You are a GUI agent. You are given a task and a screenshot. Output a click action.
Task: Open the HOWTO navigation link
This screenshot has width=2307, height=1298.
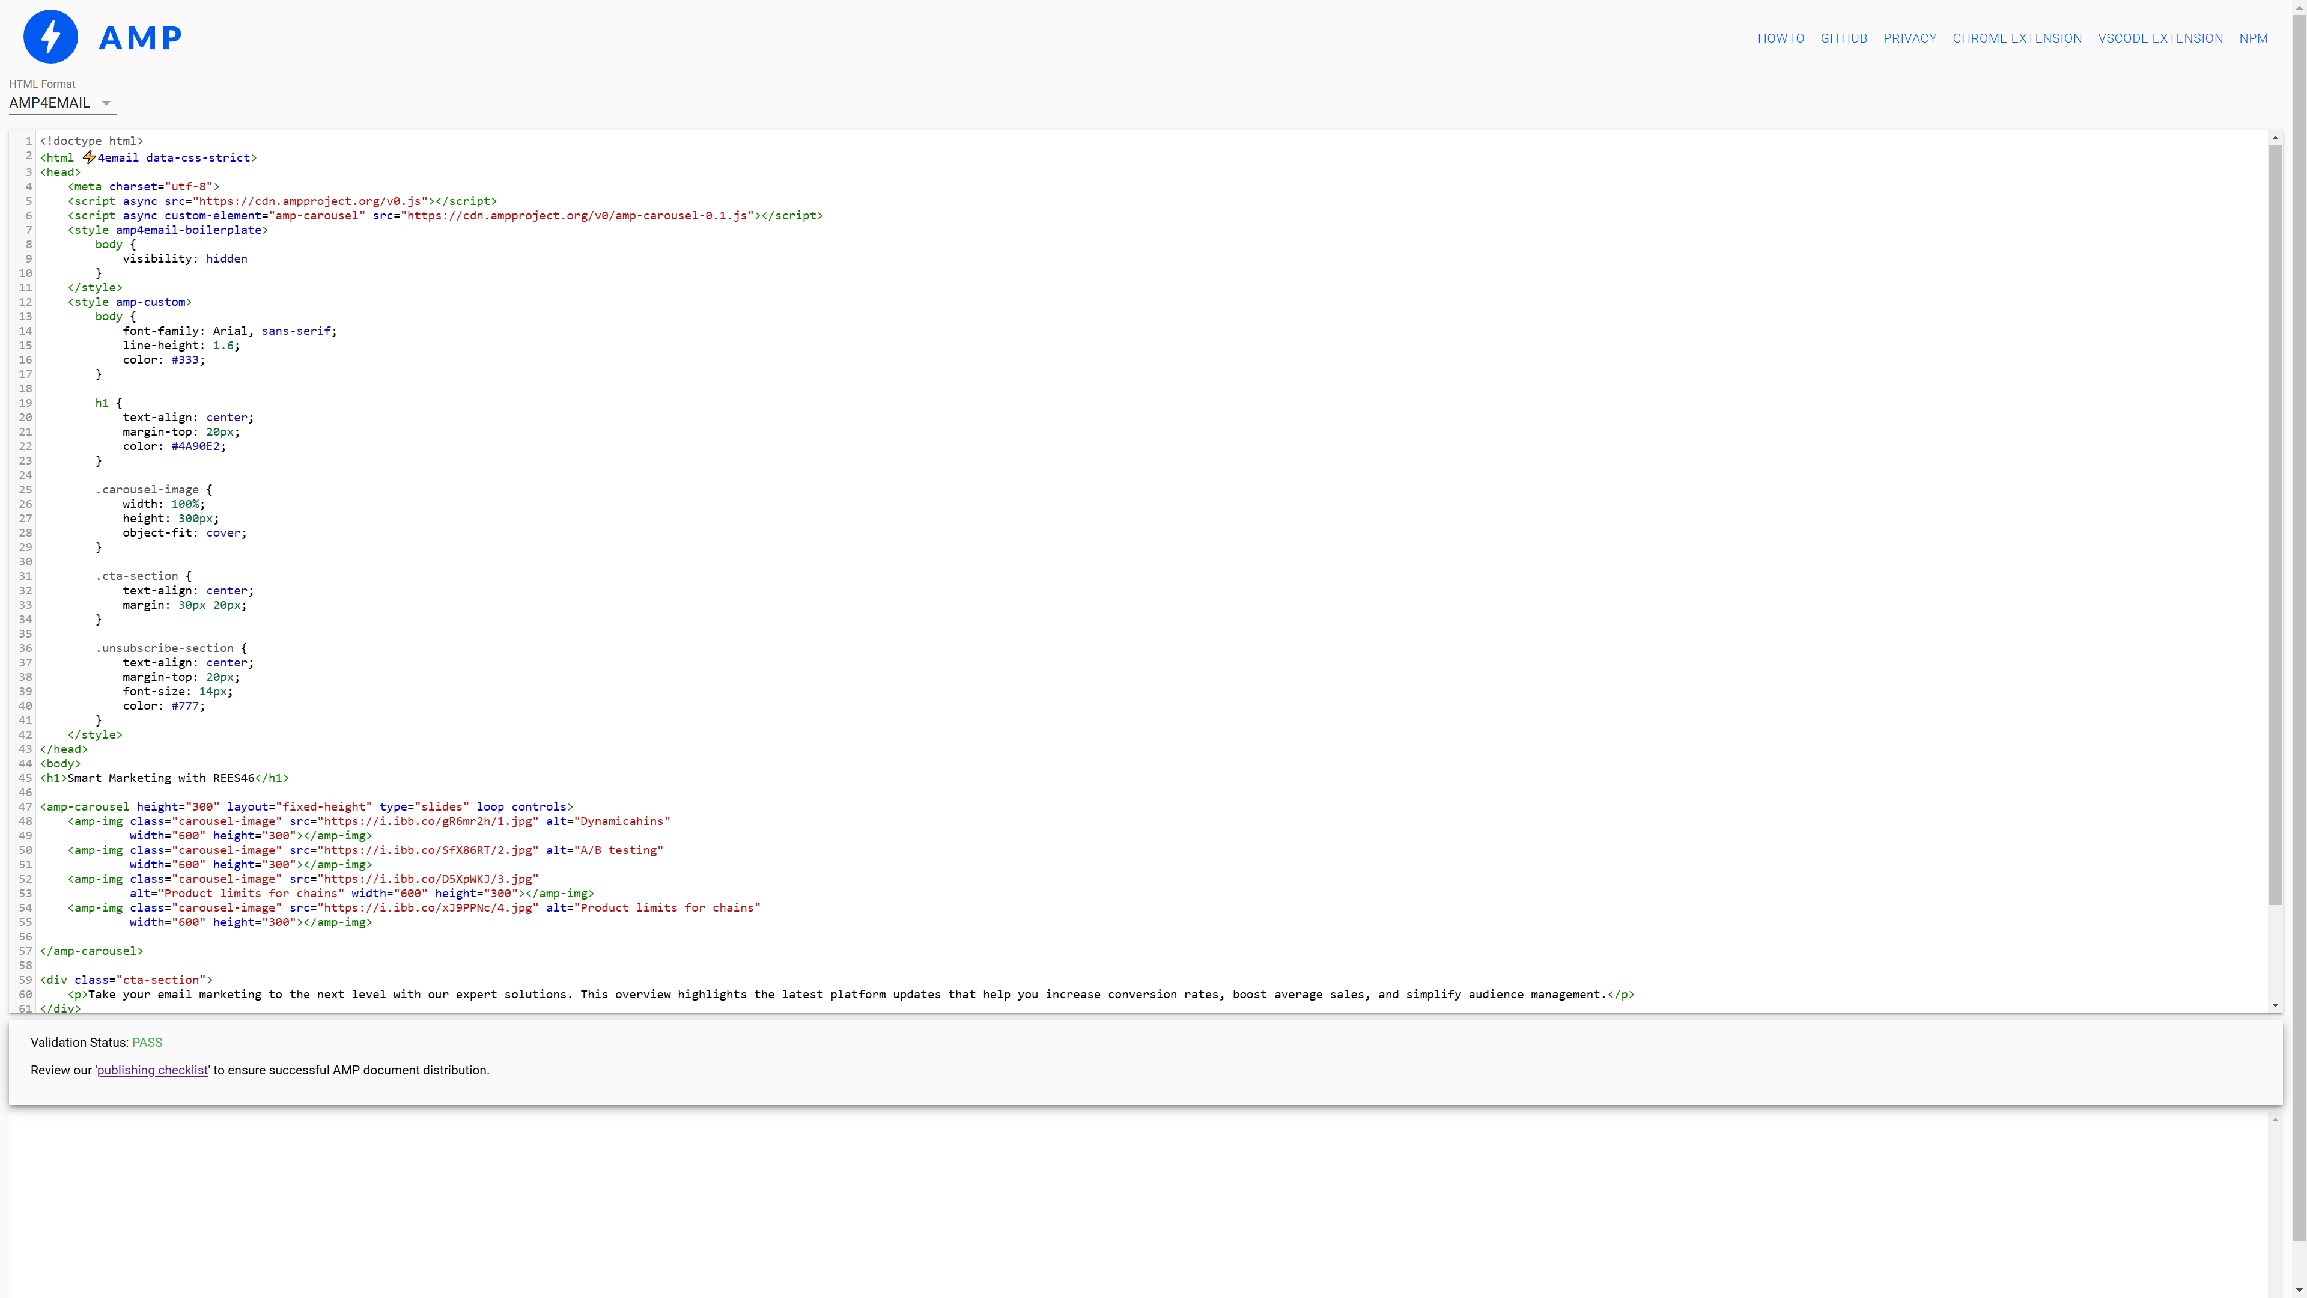pos(1780,38)
